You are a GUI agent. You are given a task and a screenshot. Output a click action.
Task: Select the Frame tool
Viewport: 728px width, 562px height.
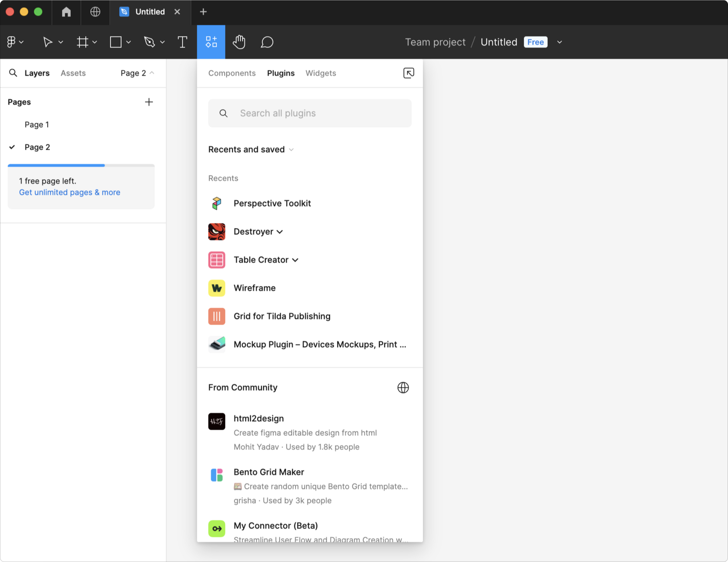pyautogui.click(x=82, y=42)
